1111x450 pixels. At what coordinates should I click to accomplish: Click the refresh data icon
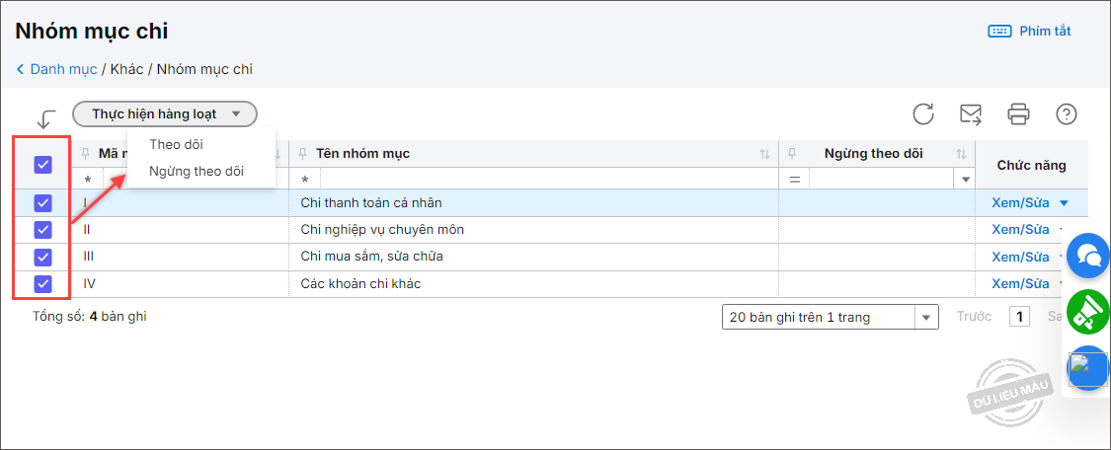click(923, 114)
